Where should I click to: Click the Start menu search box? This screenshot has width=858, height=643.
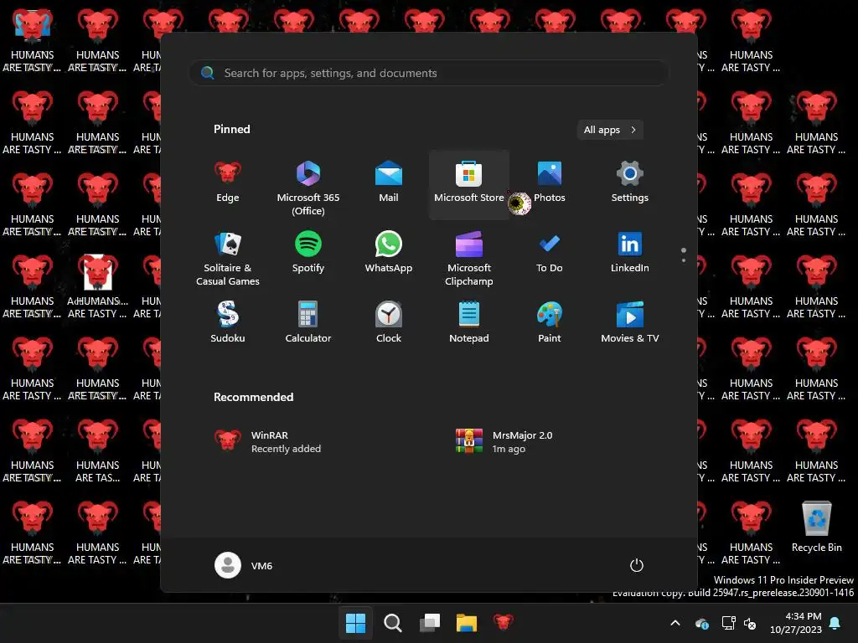[x=429, y=73]
